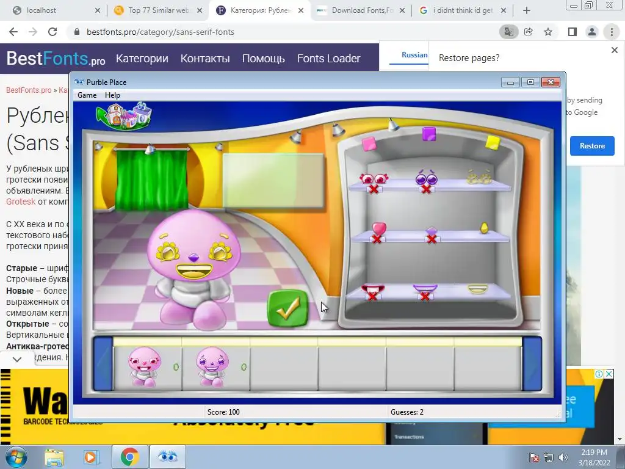
Task: Open the Категории link on BestFonts
Action: click(142, 59)
